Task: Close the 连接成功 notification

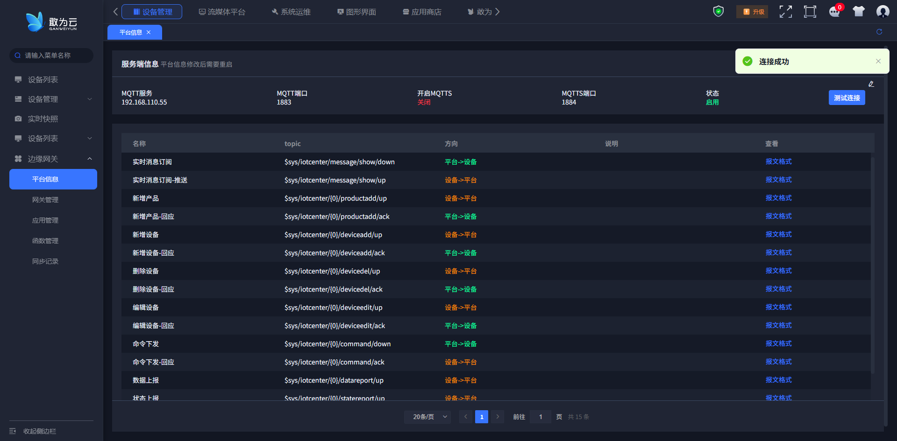Action: tap(878, 61)
